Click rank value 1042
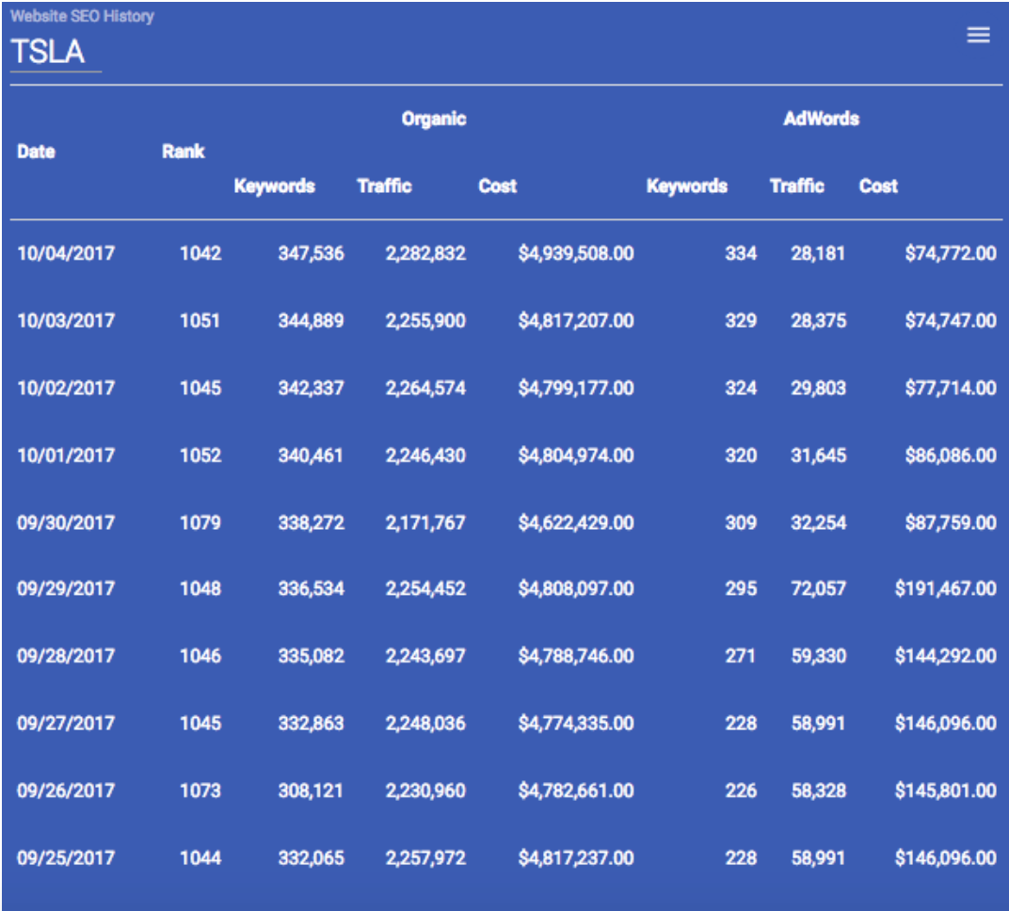 pyautogui.click(x=200, y=253)
